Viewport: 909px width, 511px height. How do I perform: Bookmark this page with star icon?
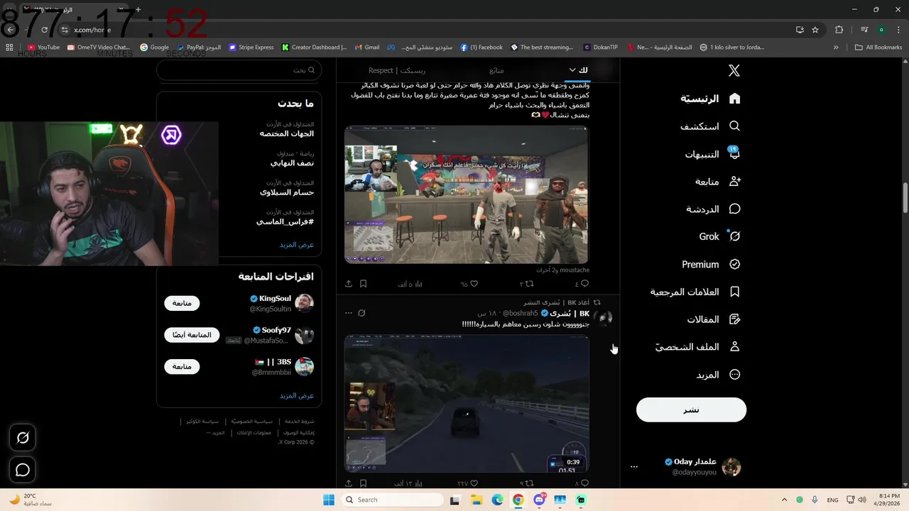click(815, 30)
